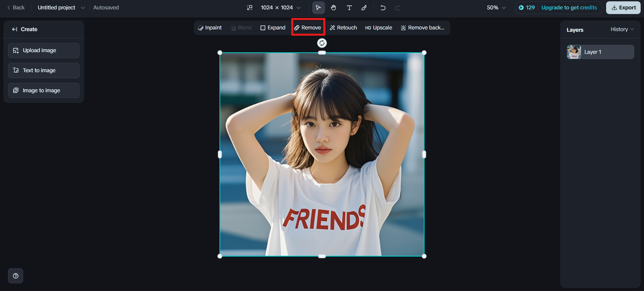Click the Remove background option
Image resolution: width=644 pixels, height=291 pixels.
click(x=423, y=28)
